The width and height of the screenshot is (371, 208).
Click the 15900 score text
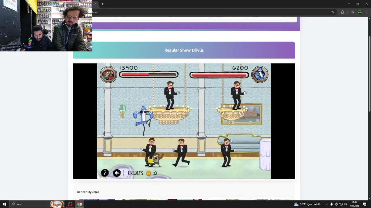129,68
